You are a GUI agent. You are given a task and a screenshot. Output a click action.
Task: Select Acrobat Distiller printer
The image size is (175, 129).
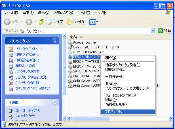pyautogui.click(x=85, y=42)
